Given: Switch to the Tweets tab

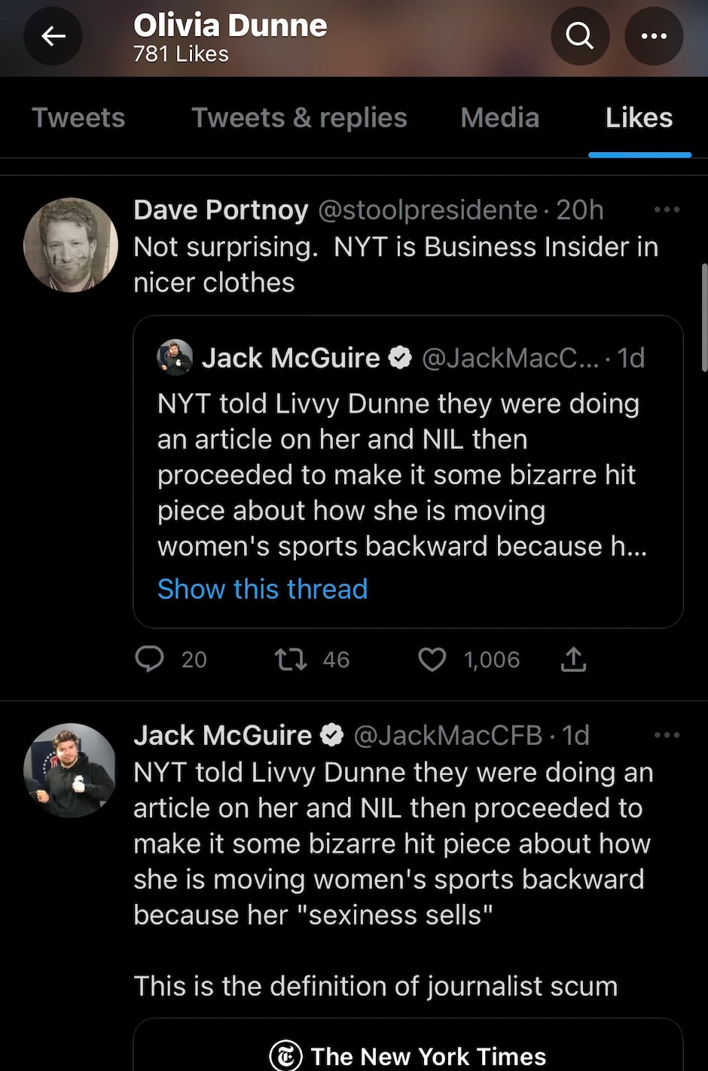Looking at the screenshot, I should (x=78, y=117).
